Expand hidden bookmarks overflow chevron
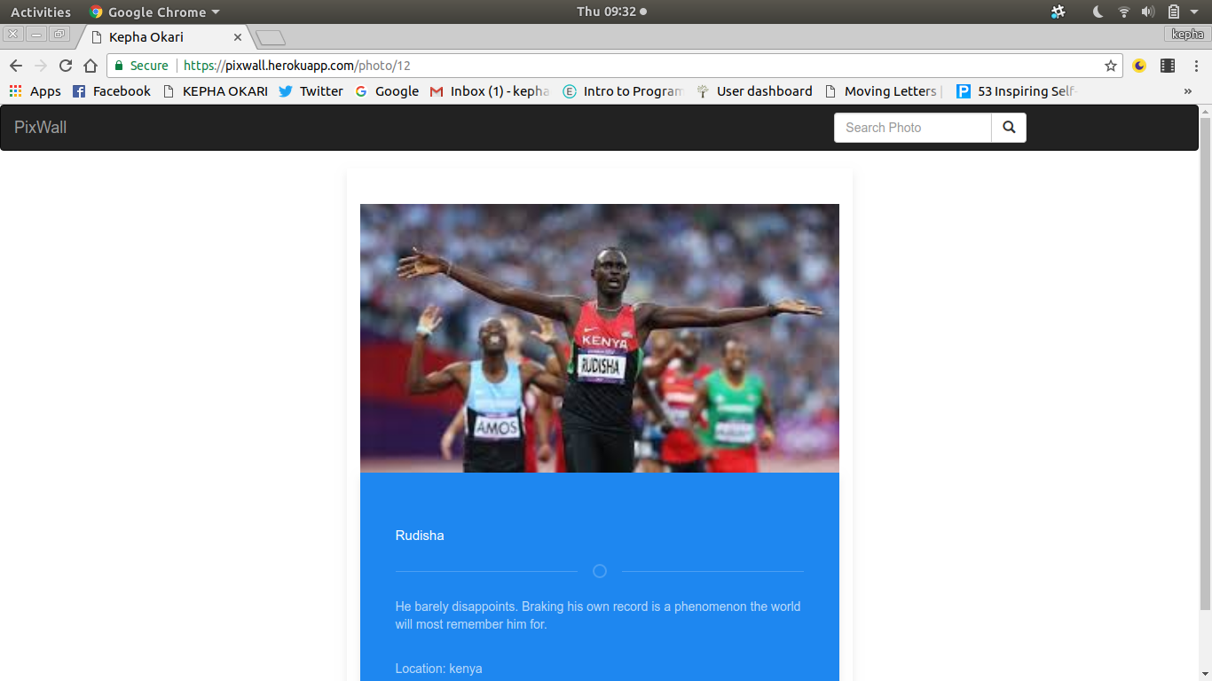This screenshot has height=681, width=1212. point(1188,91)
